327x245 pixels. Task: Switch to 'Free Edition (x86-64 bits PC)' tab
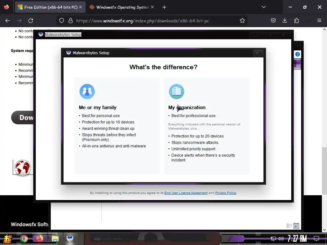coord(50,7)
